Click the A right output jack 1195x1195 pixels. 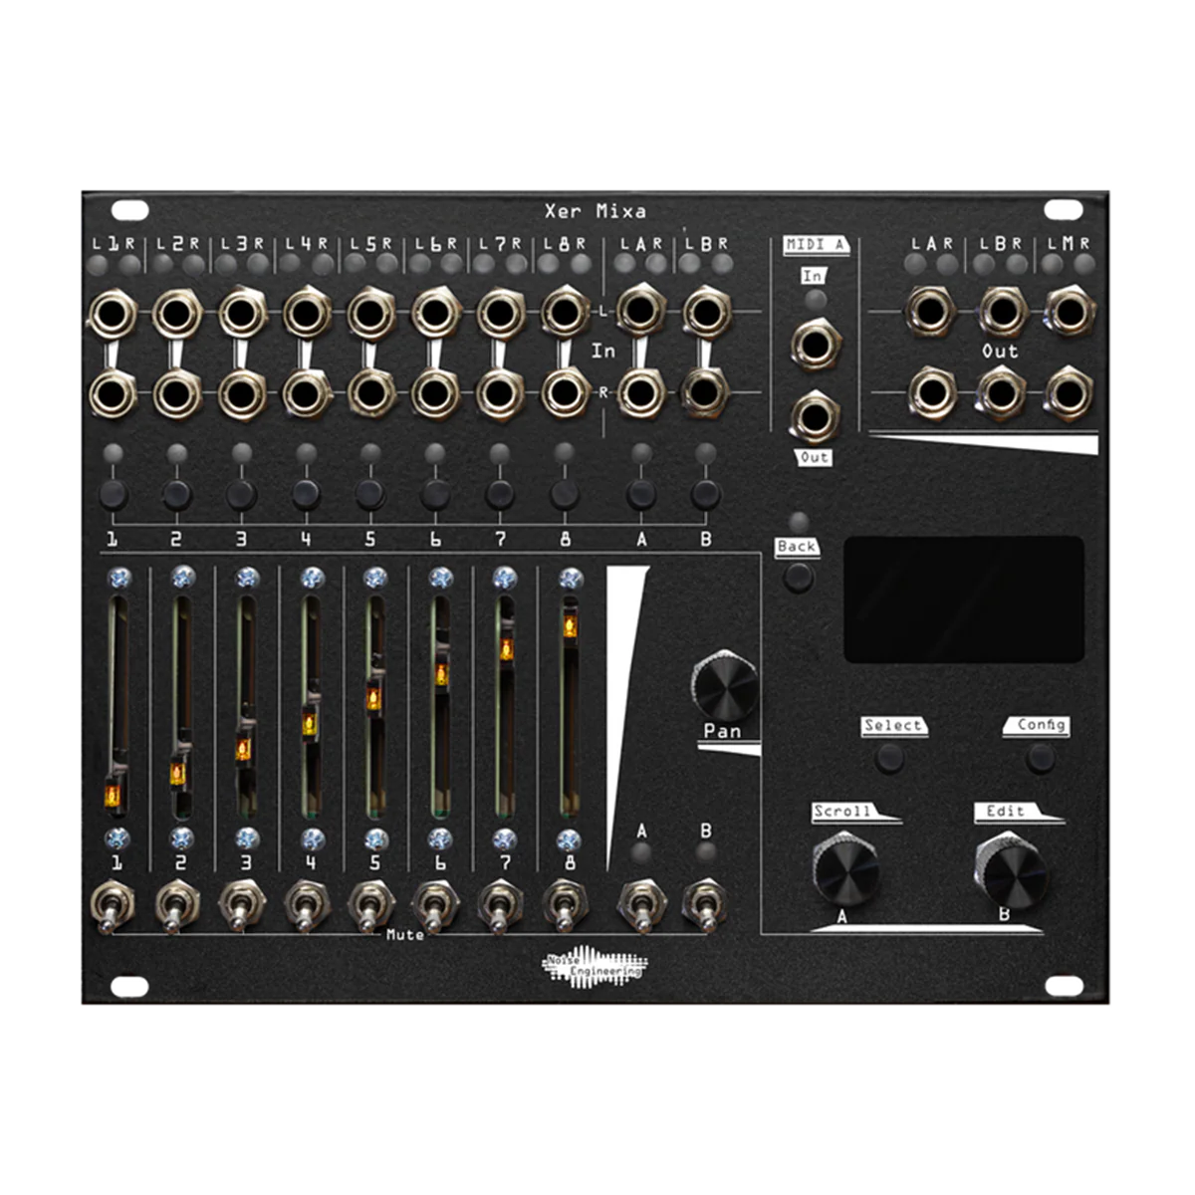tap(933, 391)
